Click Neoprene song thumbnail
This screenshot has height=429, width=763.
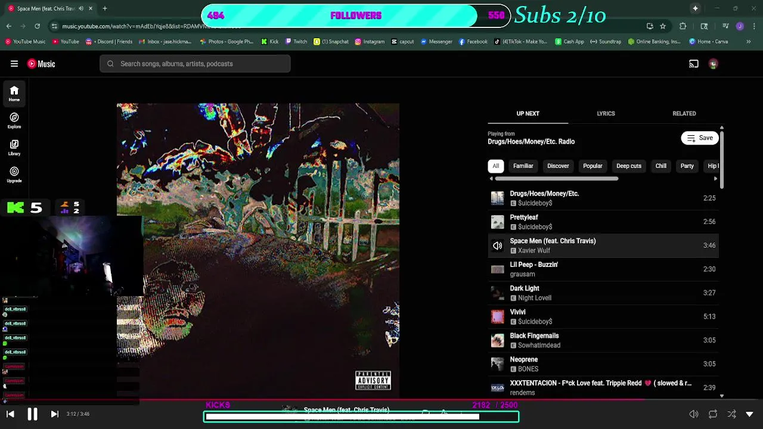[497, 364]
